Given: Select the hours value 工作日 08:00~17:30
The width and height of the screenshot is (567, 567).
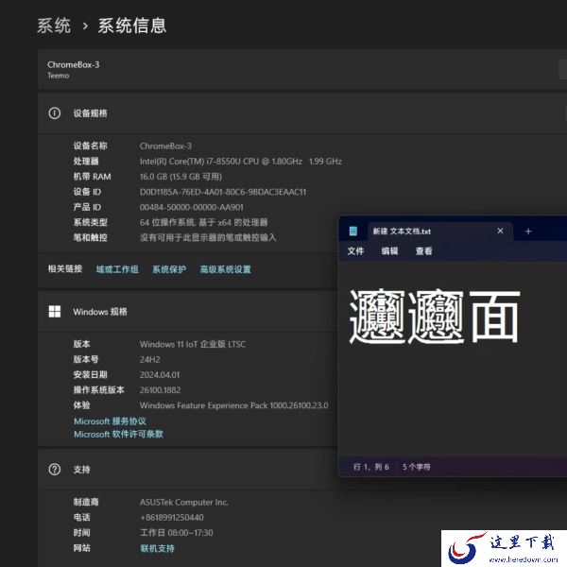Looking at the screenshot, I should (x=177, y=533).
